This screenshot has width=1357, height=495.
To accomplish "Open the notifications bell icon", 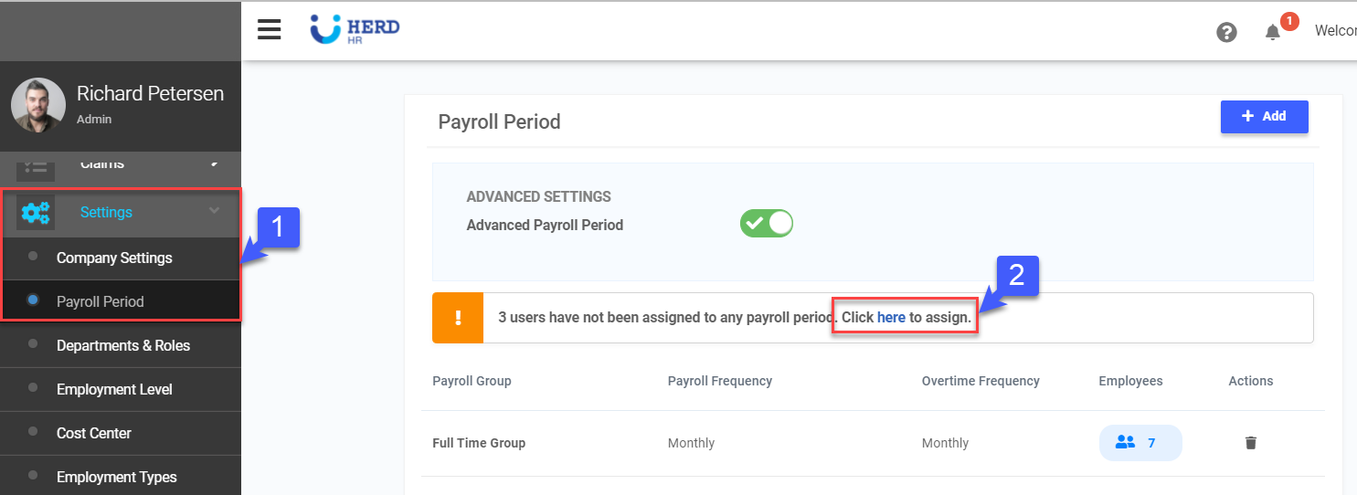I will pyautogui.click(x=1272, y=32).
